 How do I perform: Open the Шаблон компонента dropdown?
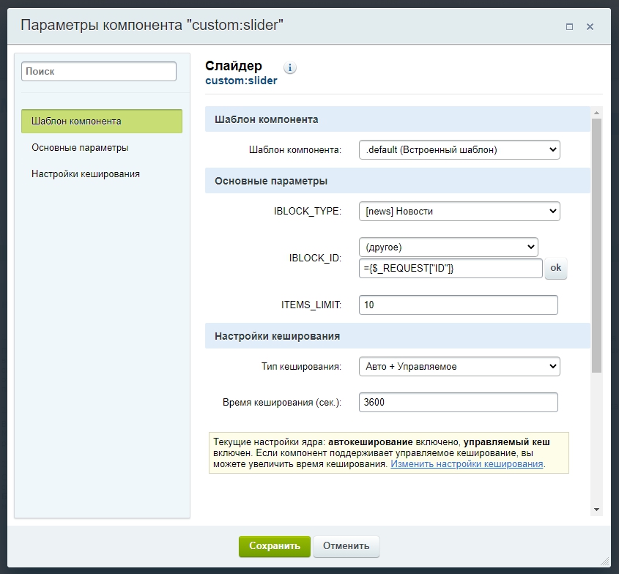459,150
